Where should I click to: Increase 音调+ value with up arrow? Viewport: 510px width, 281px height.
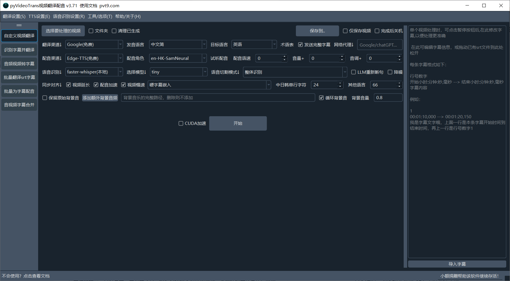(x=399, y=56)
